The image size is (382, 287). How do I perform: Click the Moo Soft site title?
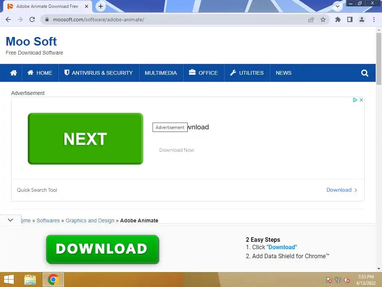pyautogui.click(x=31, y=41)
